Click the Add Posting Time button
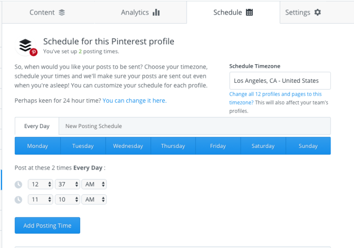Viewport: 354px width, 248px height. click(47, 225)
